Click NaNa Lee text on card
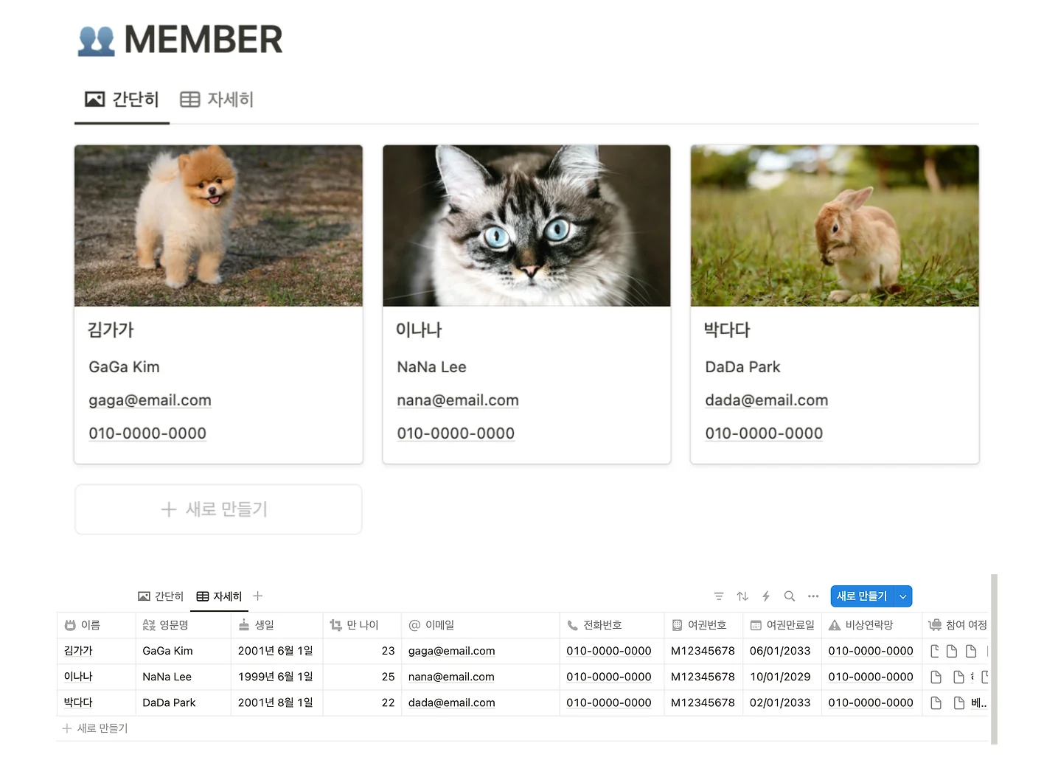1044x774 pixels. pos(431,367)
